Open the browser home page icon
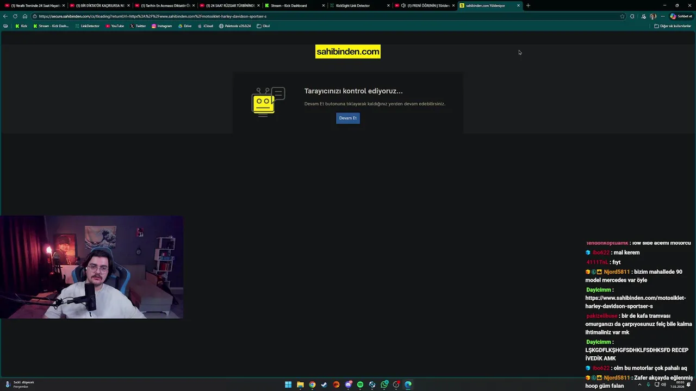696x391 pixels. pos(24,16)
